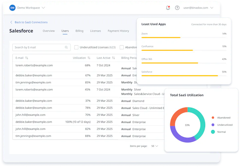
Task: Click the 68% utilization cell
Action: [x=88, y=65]
